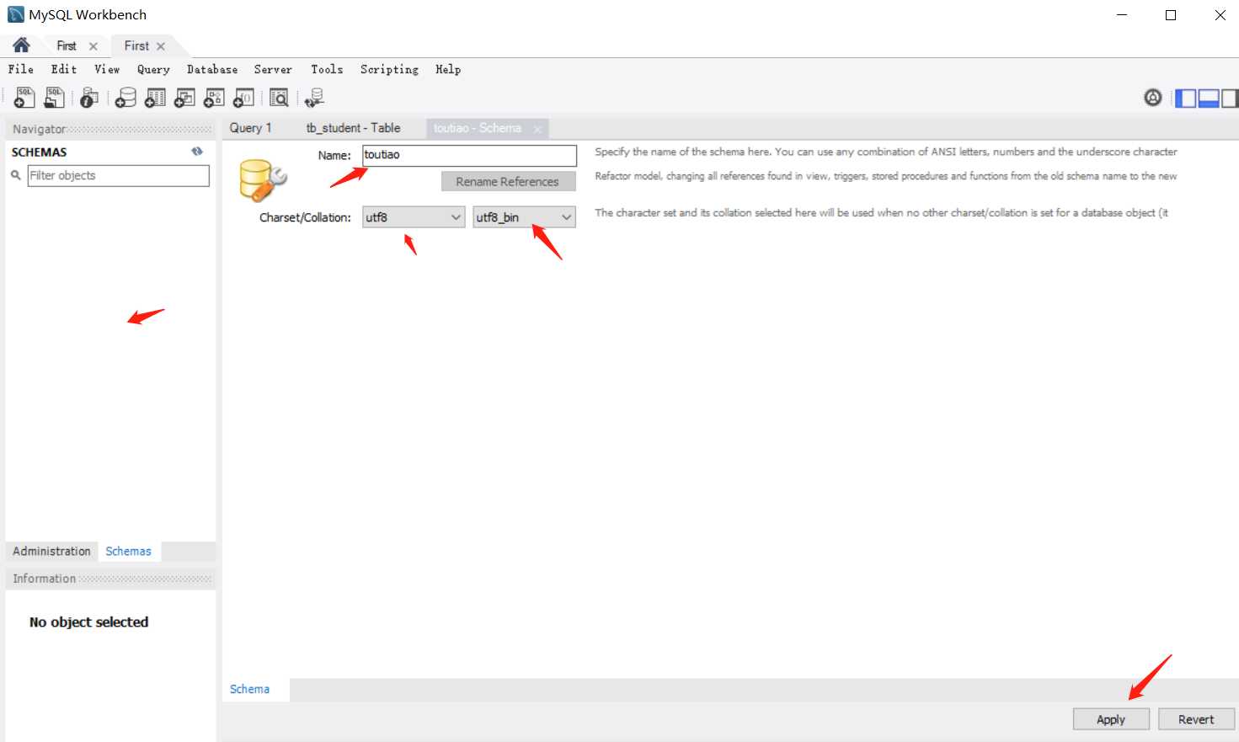
Task: Create a new table toolbar icon
Action: [x=155, y=98]
